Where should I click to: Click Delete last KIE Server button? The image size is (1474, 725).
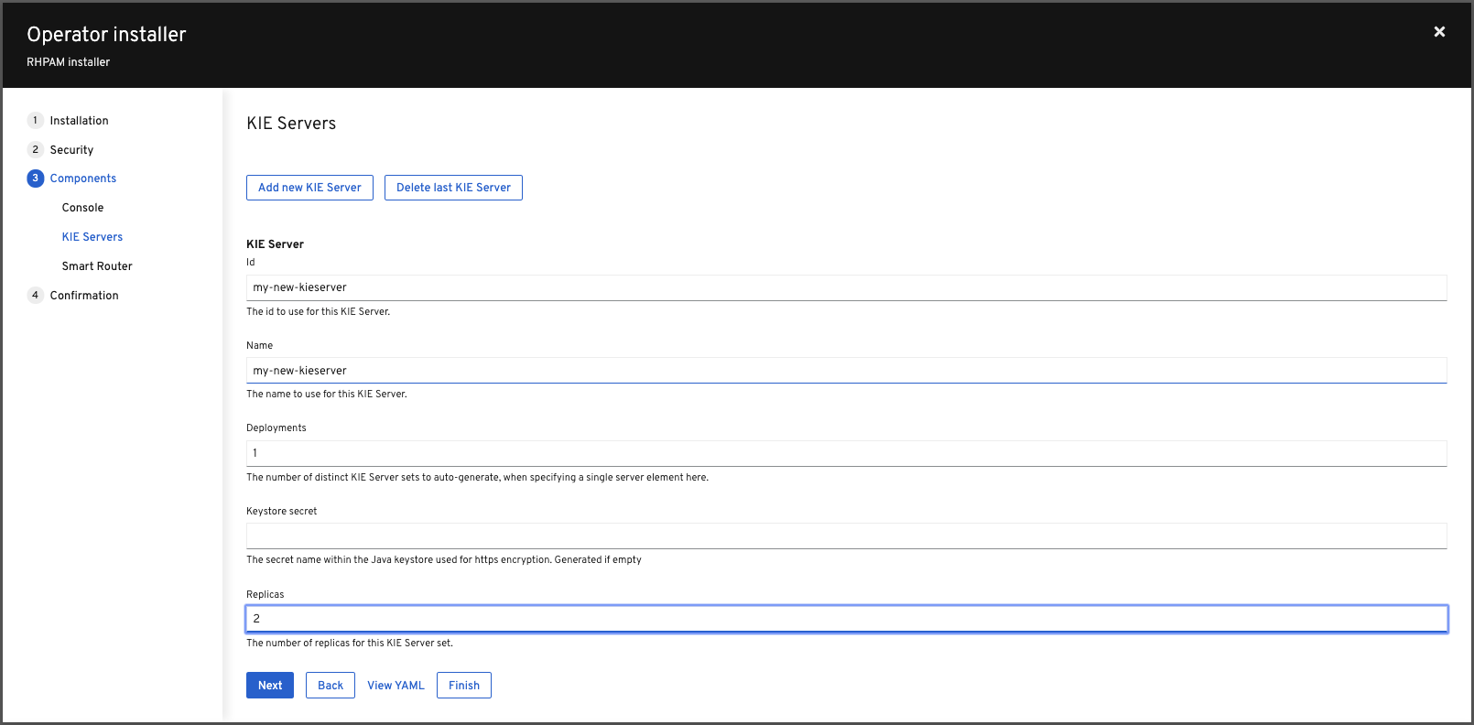[x=453, y=188]
